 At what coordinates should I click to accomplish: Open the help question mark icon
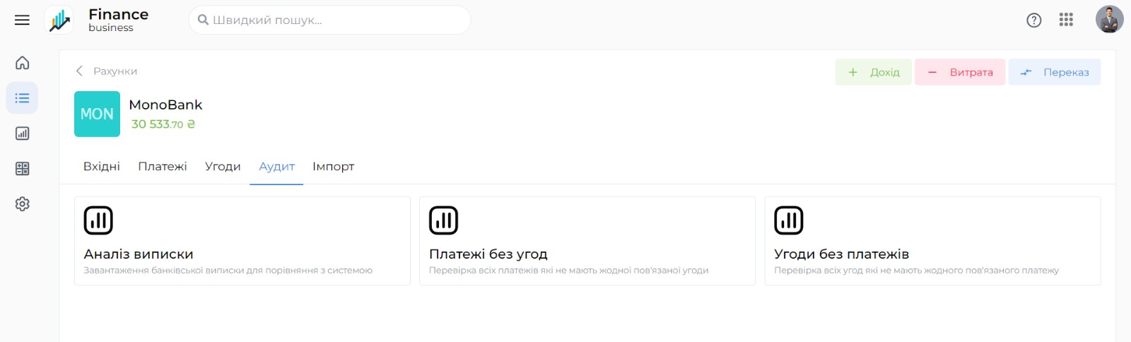click(1033, 20)
